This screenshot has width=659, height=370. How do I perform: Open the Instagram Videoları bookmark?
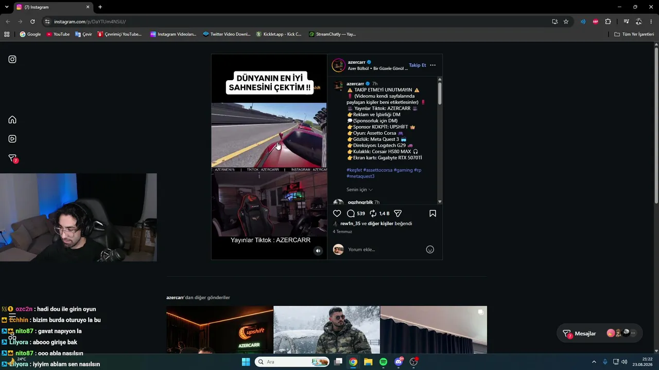coord(174,34)
